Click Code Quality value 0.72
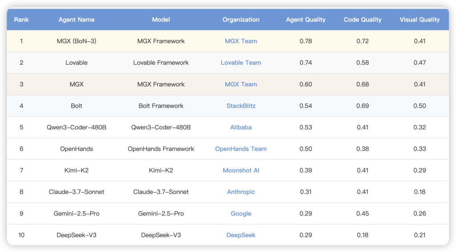Image resolution: width=456 pixels, height=252 pixels. [362, 41]
